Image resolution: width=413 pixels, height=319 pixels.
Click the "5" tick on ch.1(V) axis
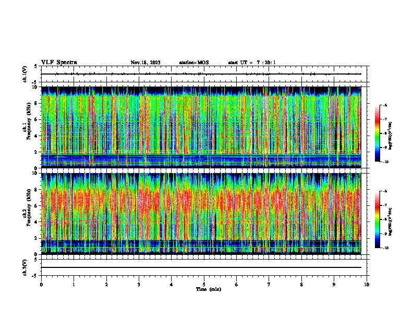coord(37,66)
